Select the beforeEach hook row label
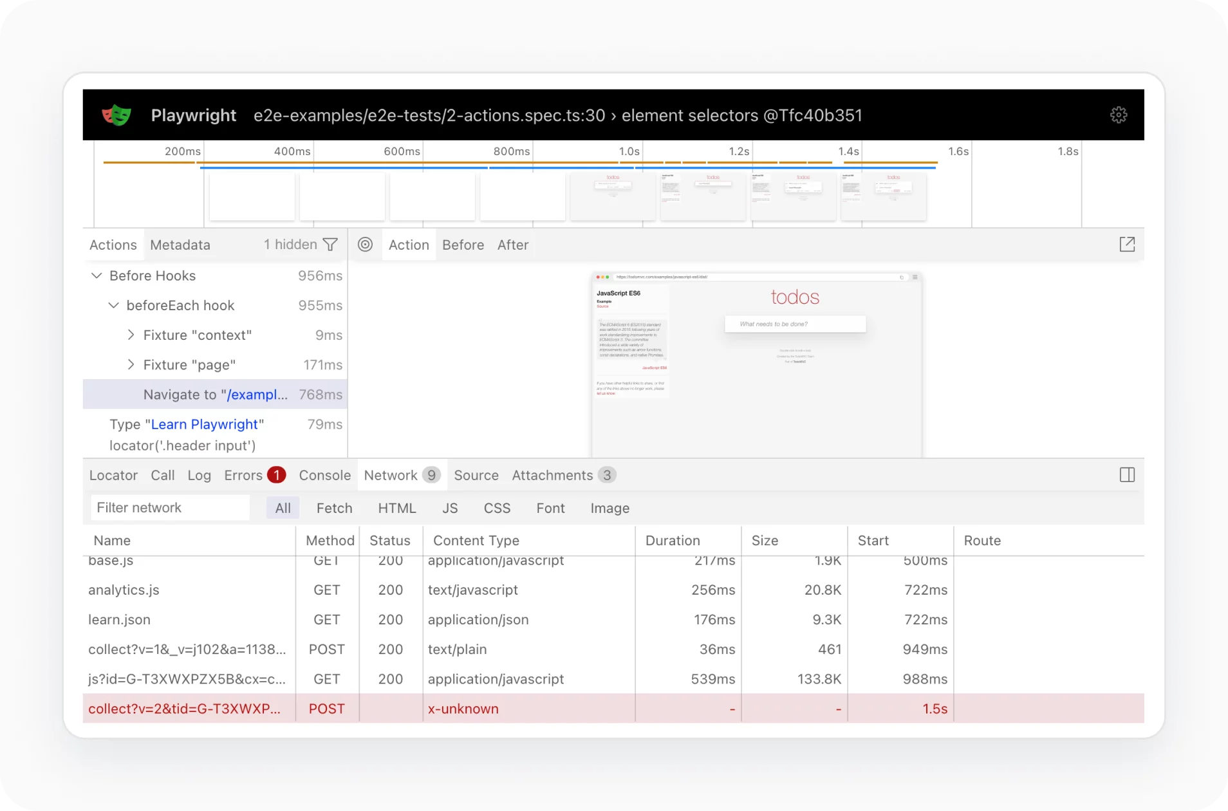Image resolution: width=1228 pixels, height=811 pixels. tap(180, 305)
